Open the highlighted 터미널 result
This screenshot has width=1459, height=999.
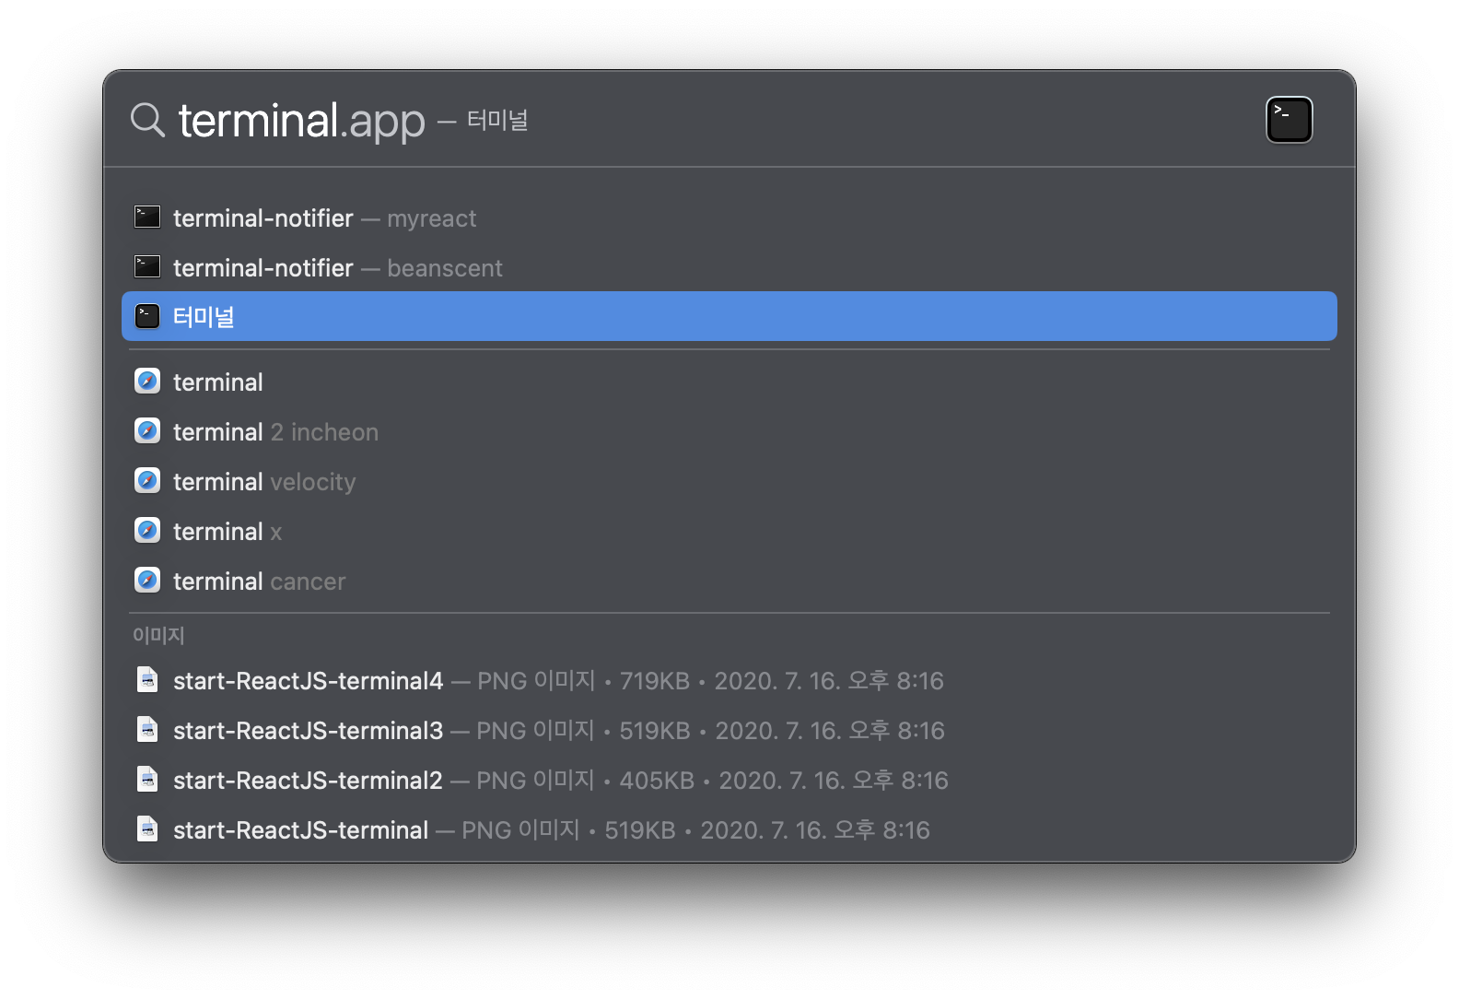click(x=729, y=316)
